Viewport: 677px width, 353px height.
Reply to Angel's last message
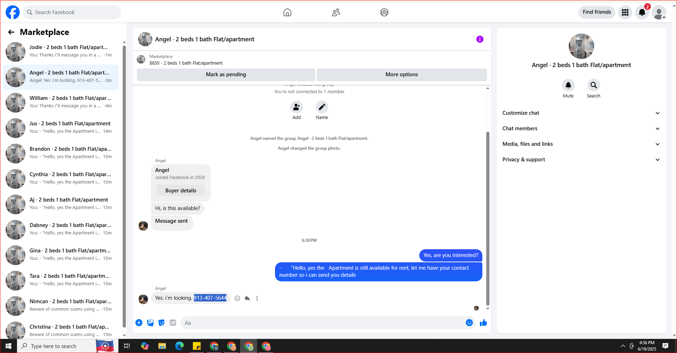(x=247, y=298)
